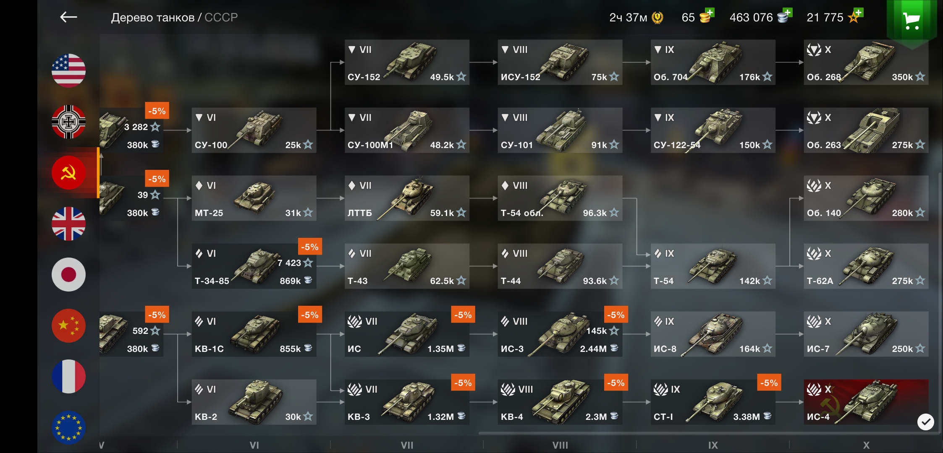Select the European Union flag nation
Screen dimensions: 943x453
point(68,428)
